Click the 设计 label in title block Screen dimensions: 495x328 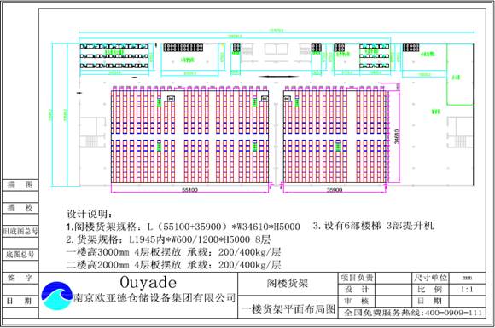pos(357,290)
